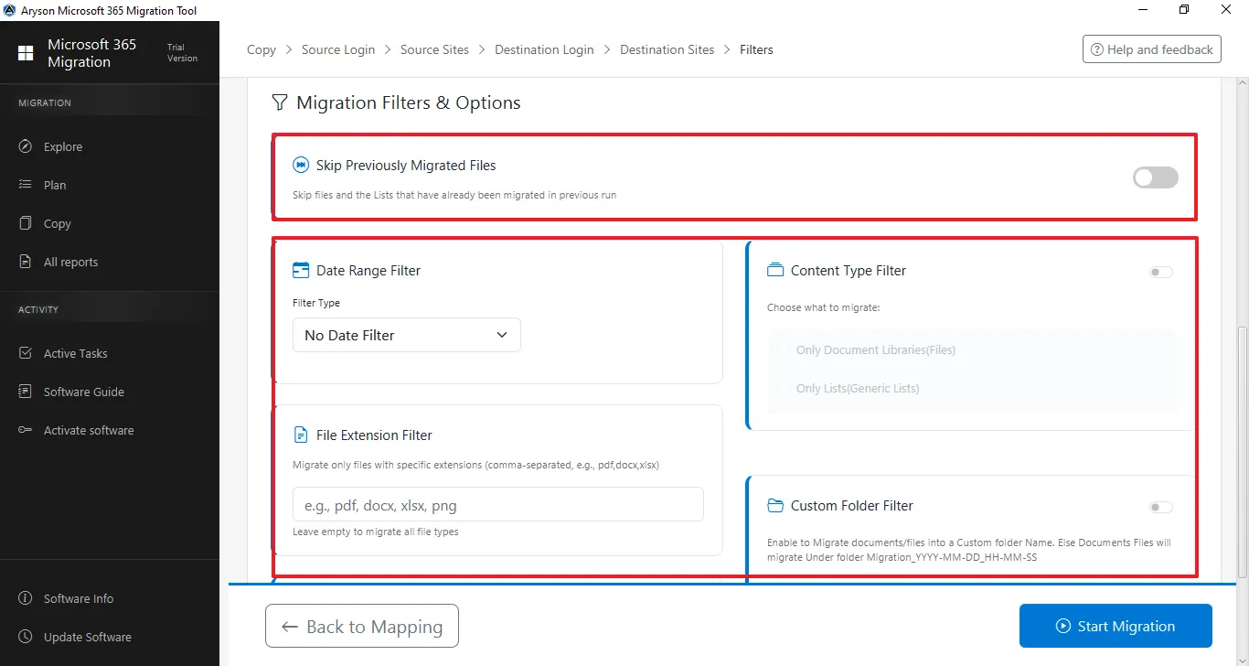This screenshot has width=1249, height=666.
Task: Enable Skip Previously Migrated Files toggle
Action: (1155, 177)
